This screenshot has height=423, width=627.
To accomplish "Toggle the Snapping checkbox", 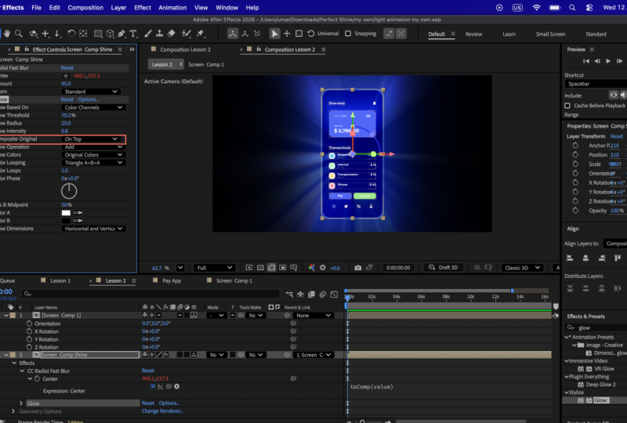I will pos(348,34).
